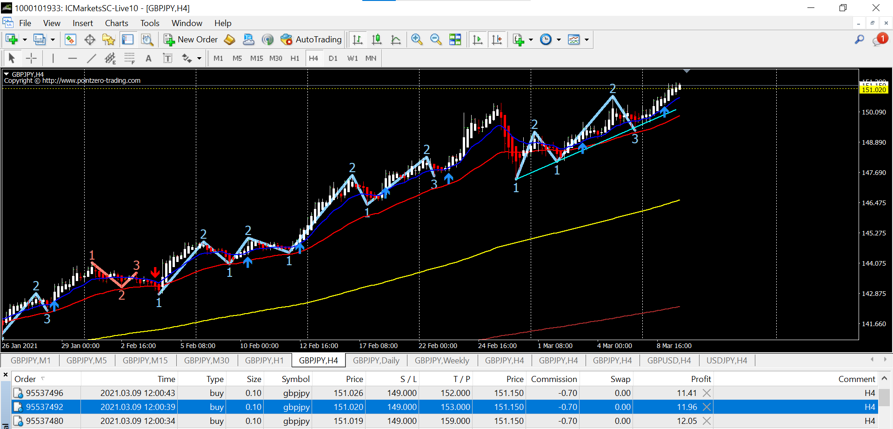Expand the GBPJPY,H4 chart title triangle
The width and height of the screenshot is (893, 429).
[x=7, y=74]
